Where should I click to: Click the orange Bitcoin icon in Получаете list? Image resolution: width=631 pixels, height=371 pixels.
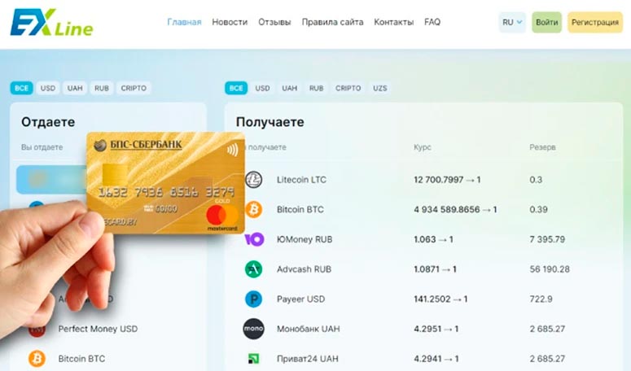(254, 209)
